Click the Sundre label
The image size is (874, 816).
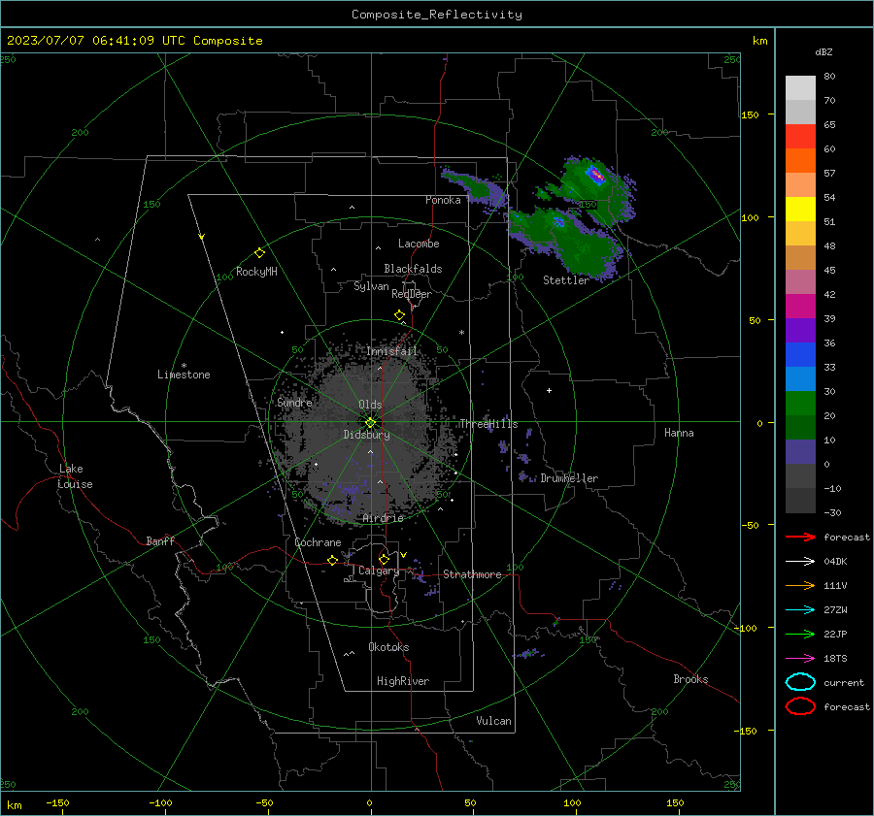[294, 402]
